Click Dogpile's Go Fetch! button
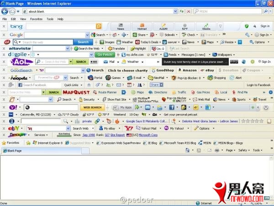Viewport: 274px width, 206px height. point(105,54)
